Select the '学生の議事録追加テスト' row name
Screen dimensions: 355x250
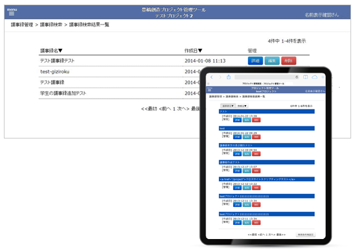tap(63, 93)
